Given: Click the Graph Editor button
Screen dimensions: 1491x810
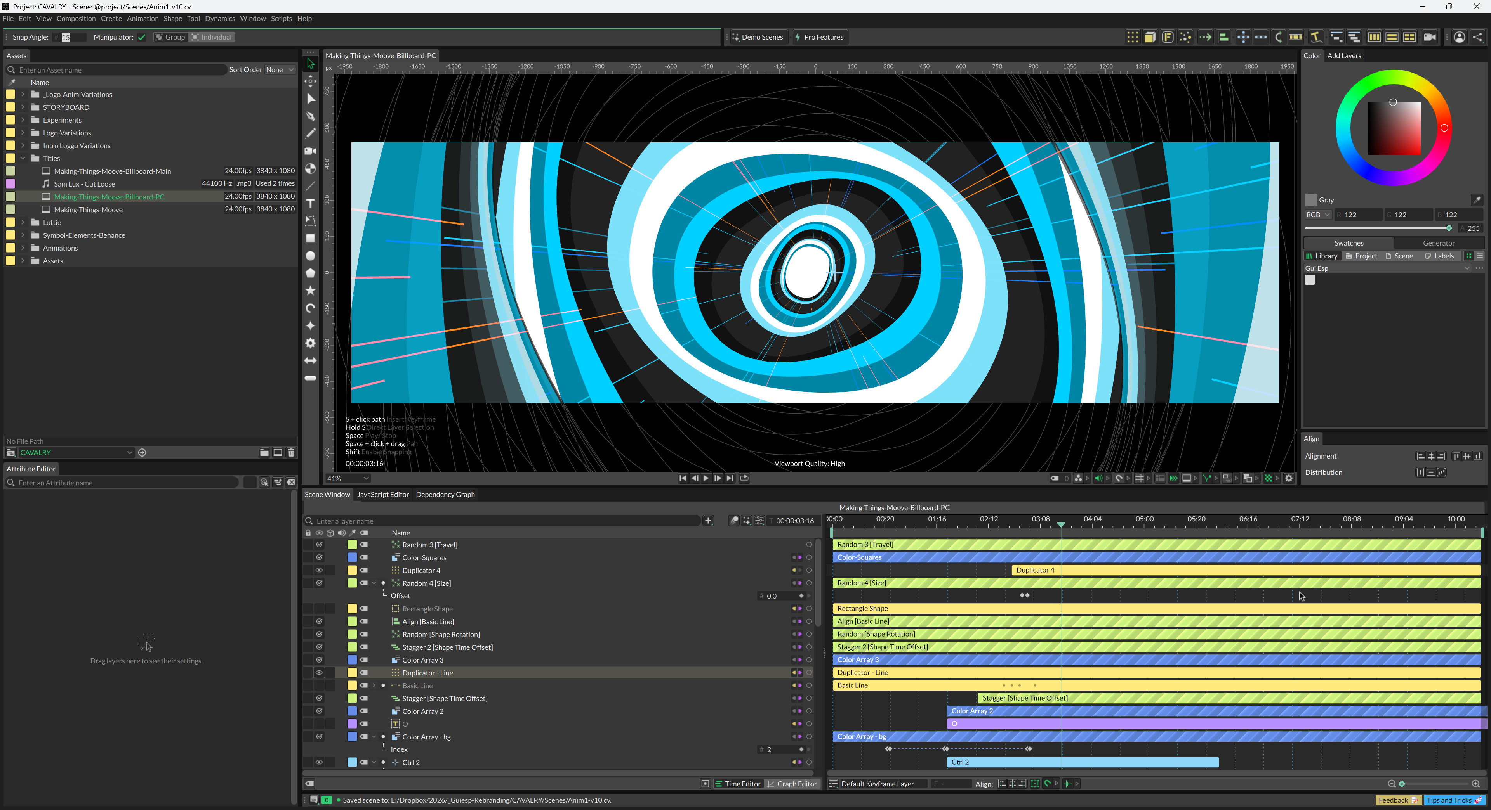Looking at the screenshot, I should click(792, 784).
